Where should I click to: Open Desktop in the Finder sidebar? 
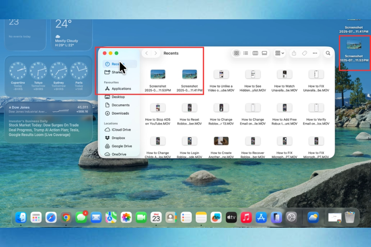[x=120, y=97]
